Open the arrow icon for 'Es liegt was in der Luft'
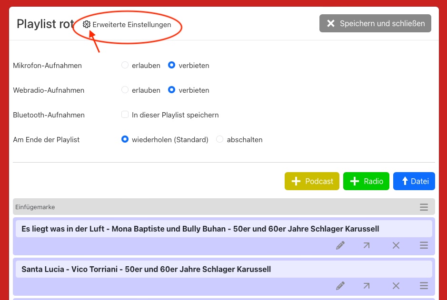The width and height of the screenshot is (447, 300). pyautogui.click(x=367, y=245)
